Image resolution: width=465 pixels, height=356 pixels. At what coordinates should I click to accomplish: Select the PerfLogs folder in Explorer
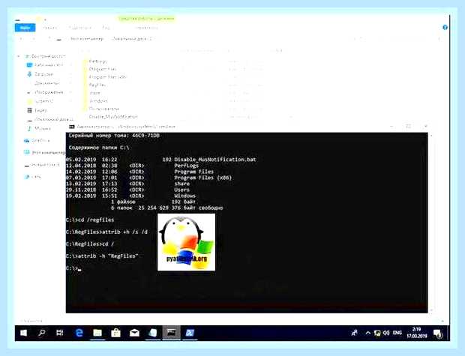tap(94, 61)
